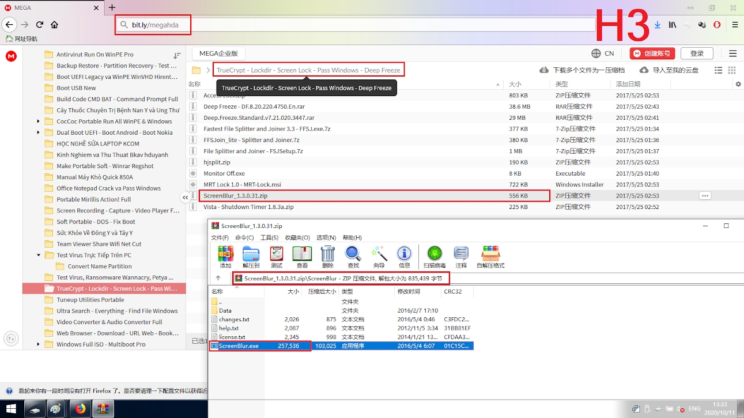Click the 登录 login button
The width and height of the screenshot is (744, 418).
click(x=697, y=54)
